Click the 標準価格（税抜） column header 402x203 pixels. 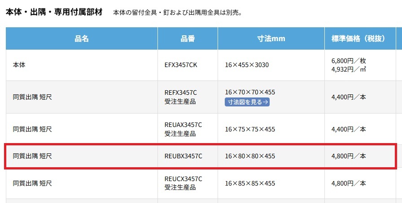358,38
